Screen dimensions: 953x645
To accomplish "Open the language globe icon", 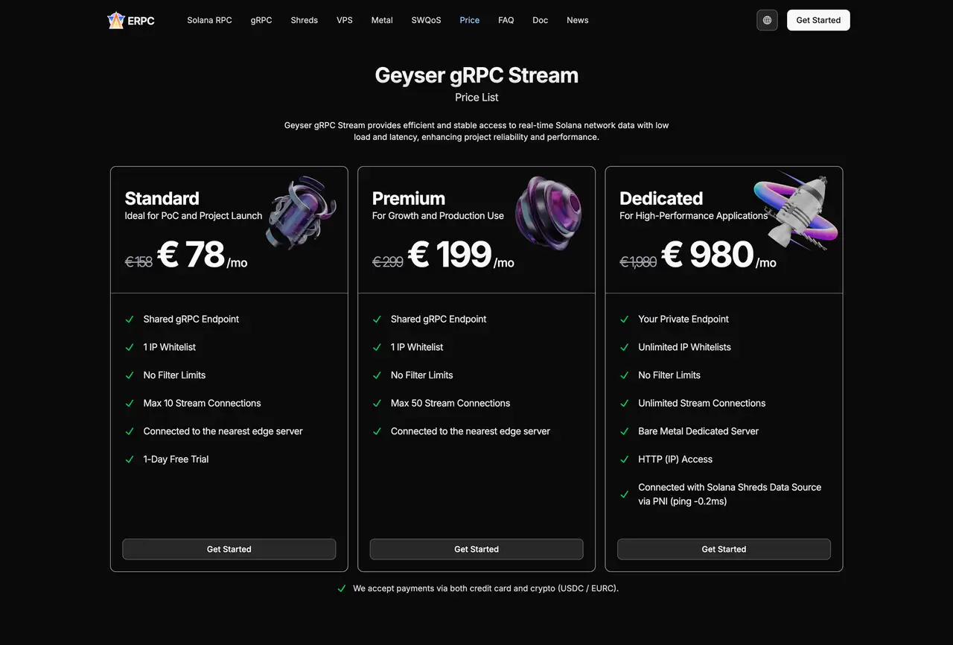I will 767,20.
